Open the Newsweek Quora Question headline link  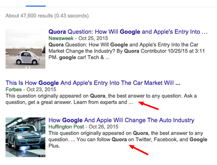[128, 31]
